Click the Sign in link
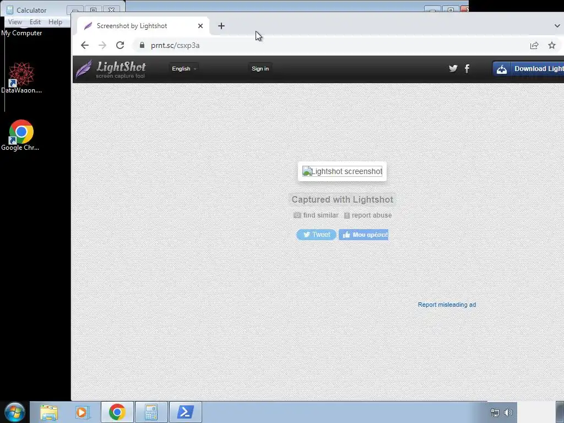The width and height of the screenshot is (564, 423). [x=260, y=69]
